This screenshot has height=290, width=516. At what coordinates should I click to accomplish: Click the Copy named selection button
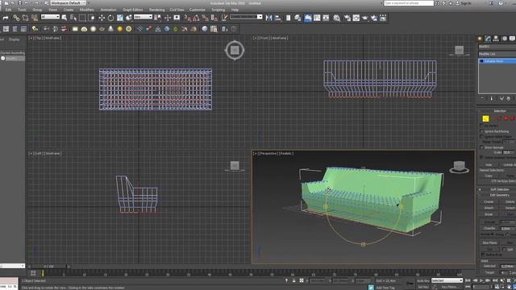coord(489,176)
